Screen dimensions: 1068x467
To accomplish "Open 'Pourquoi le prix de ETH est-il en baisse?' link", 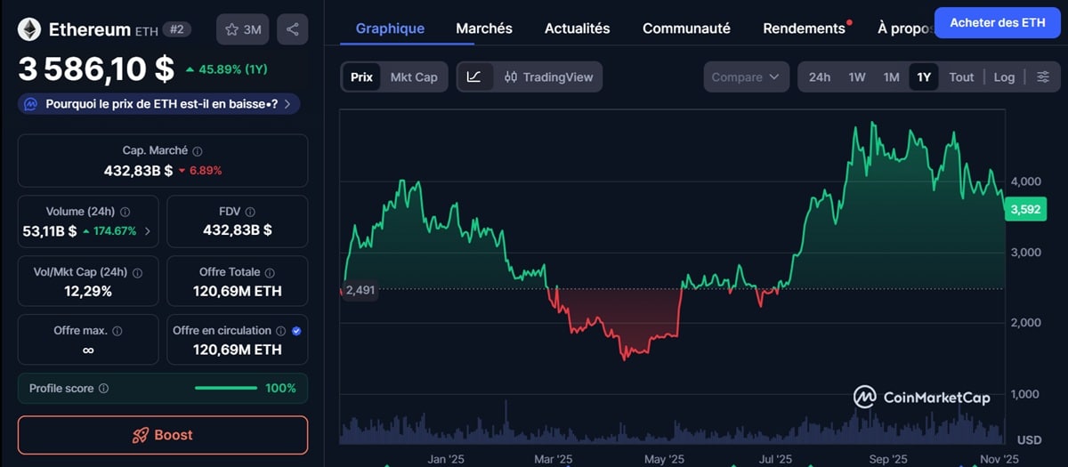I will [160, 104].
